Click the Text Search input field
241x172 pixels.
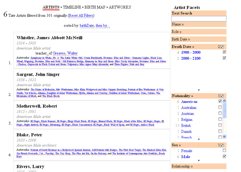pos(199,19)
